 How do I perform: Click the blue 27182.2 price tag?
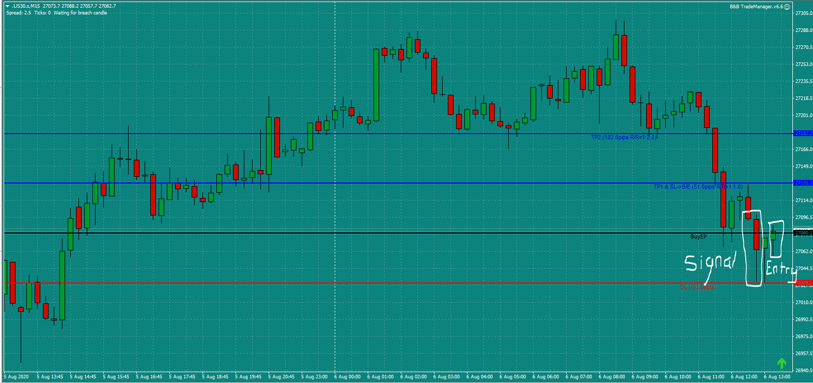(x=803, y=134)
